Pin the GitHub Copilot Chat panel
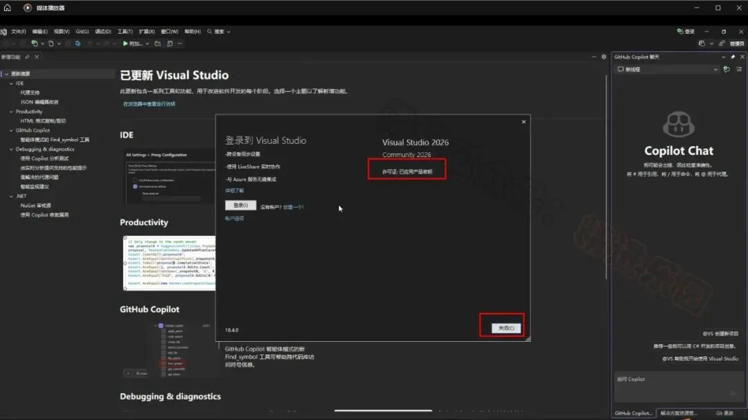This screenshot has height=420, width=748. [x=733, y=57]
